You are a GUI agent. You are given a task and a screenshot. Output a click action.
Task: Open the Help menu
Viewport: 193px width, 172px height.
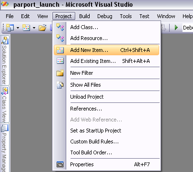click(187, 16)
